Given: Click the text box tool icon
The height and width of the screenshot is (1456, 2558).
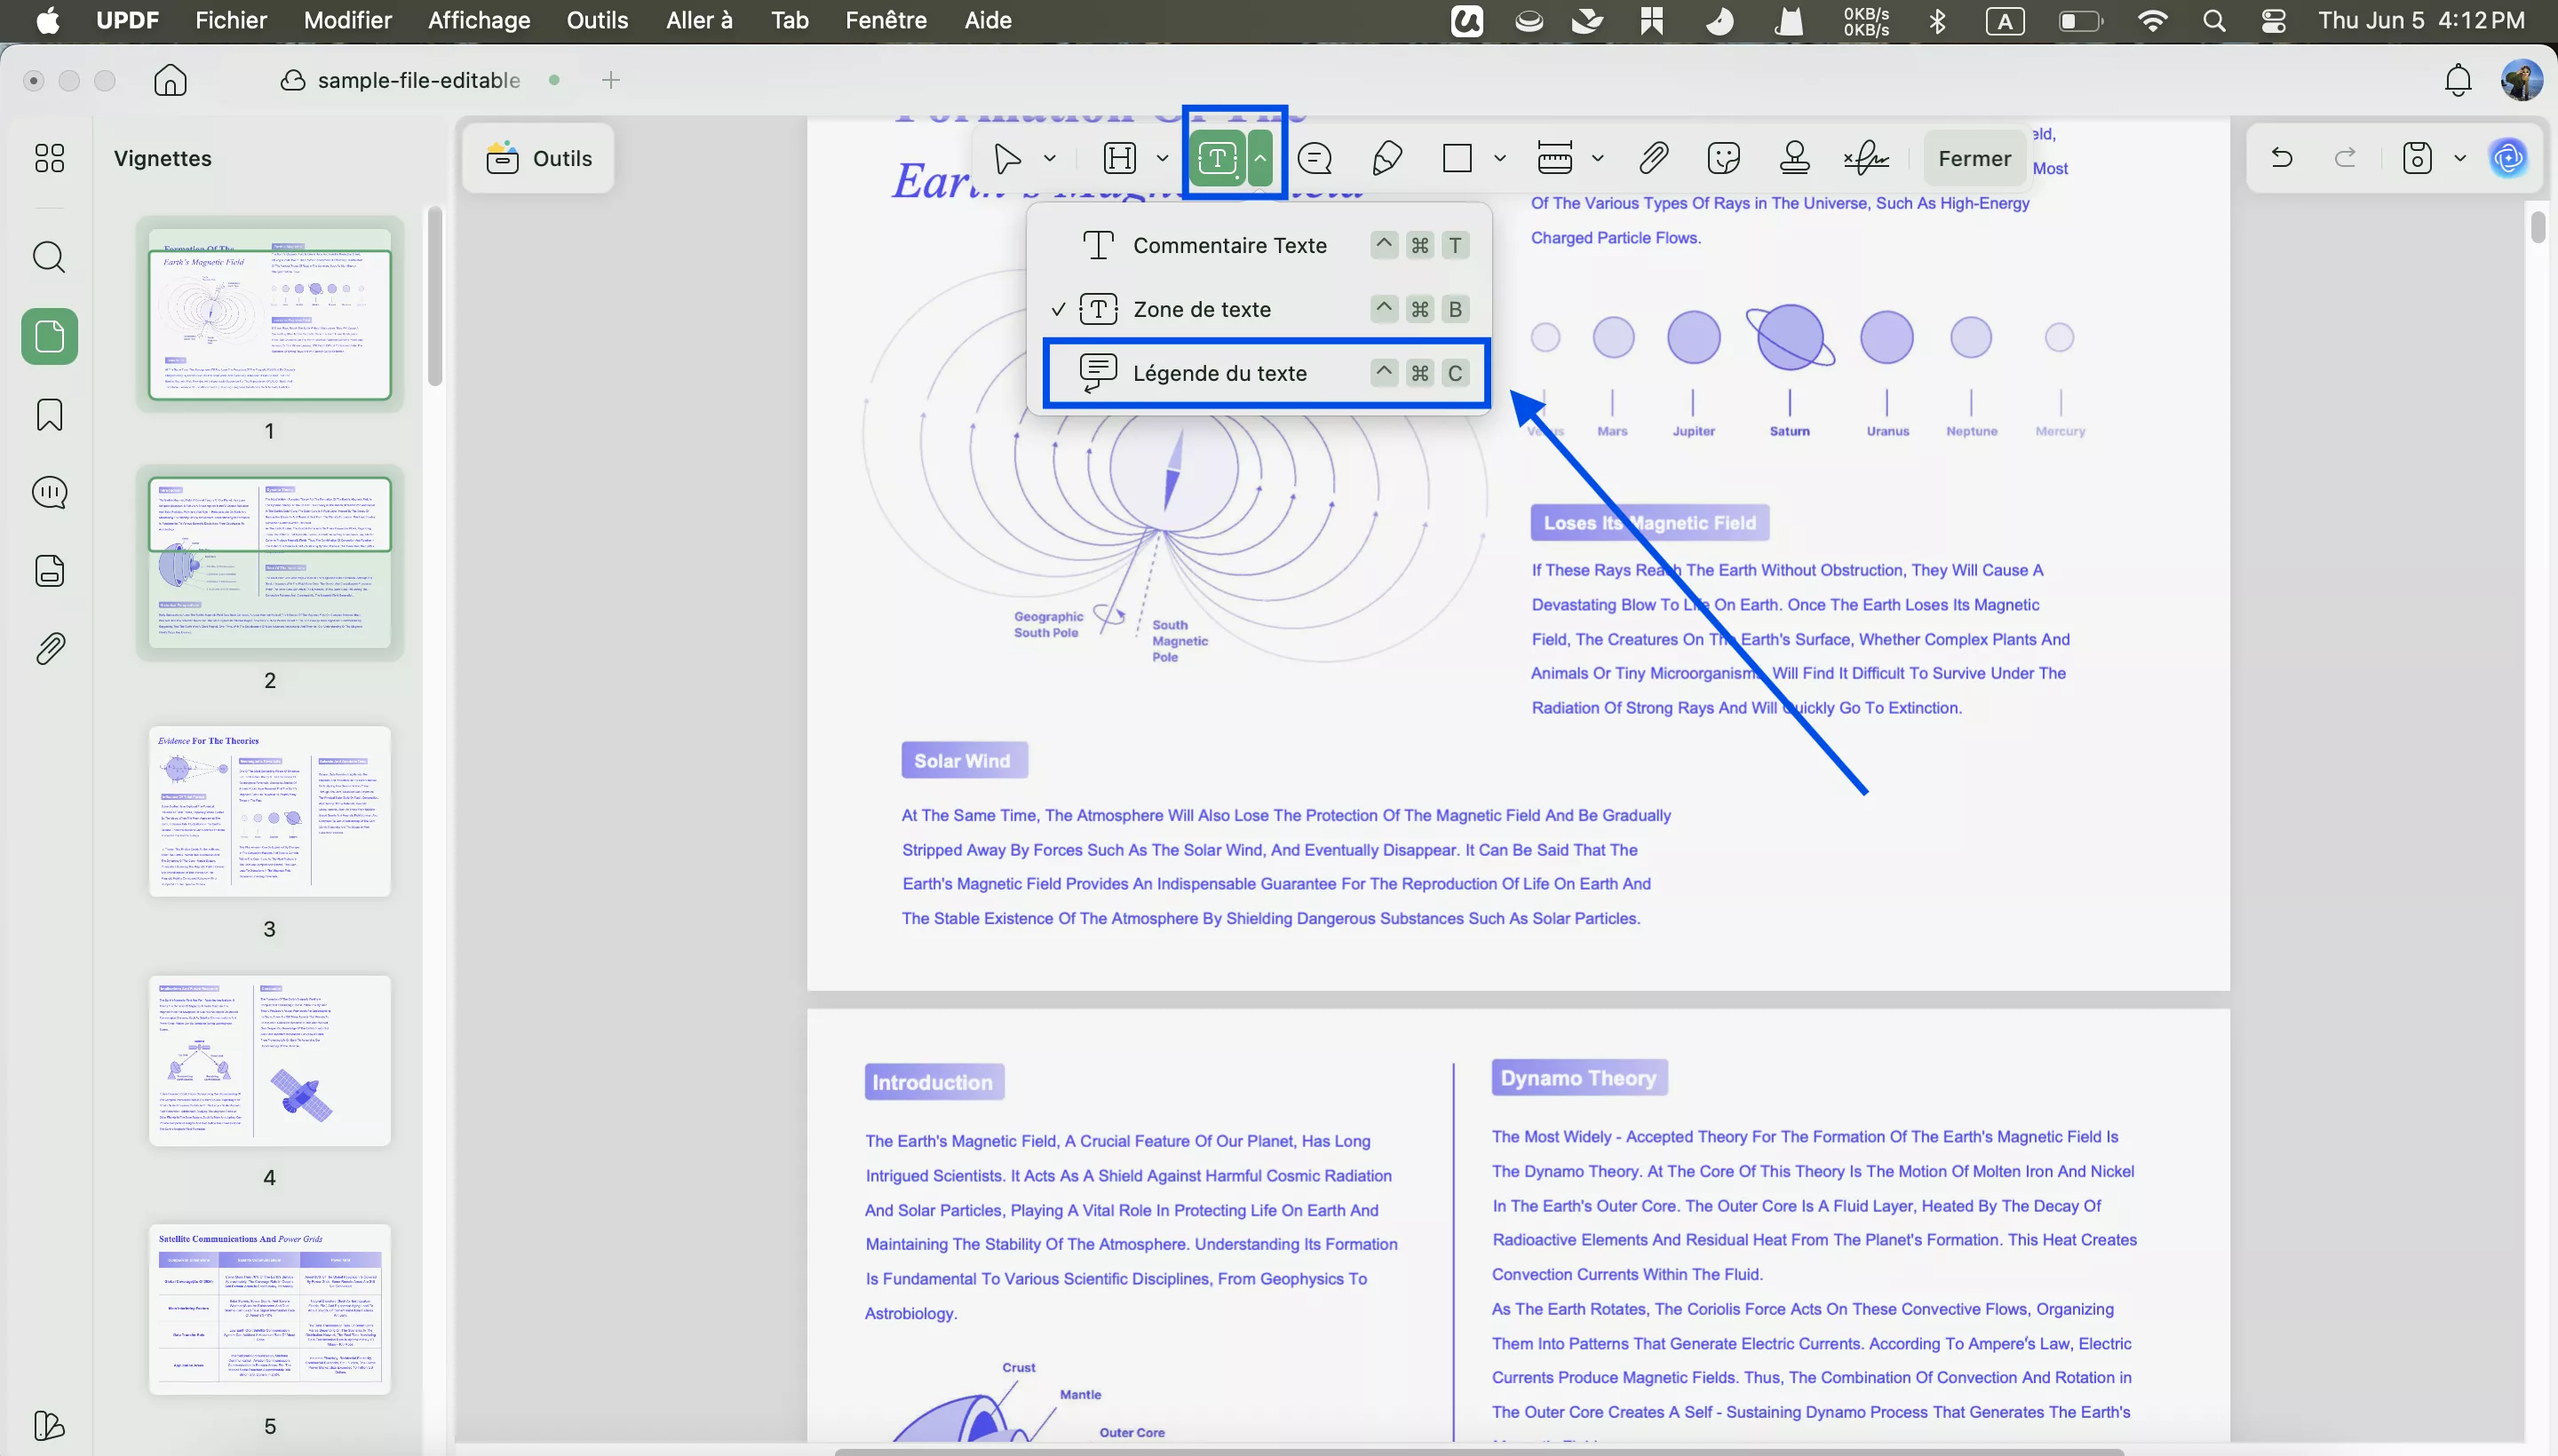Looking at the screenshot, I should [1218, 158].
